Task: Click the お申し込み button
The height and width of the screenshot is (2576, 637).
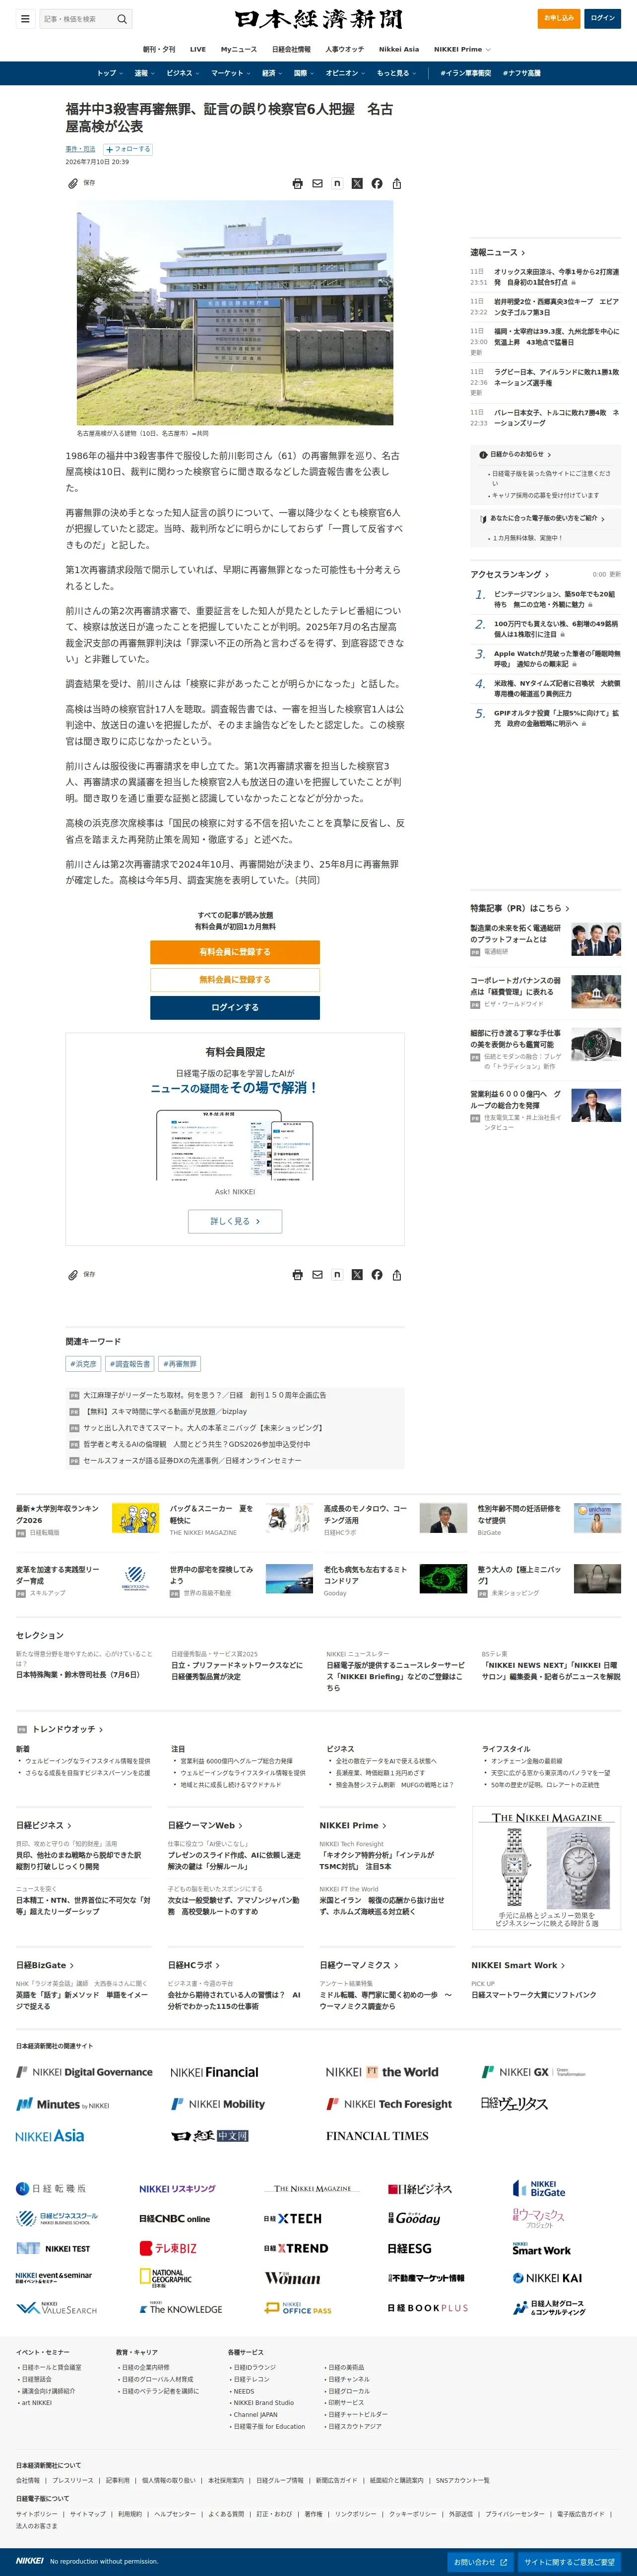Action: coord(559,18)
